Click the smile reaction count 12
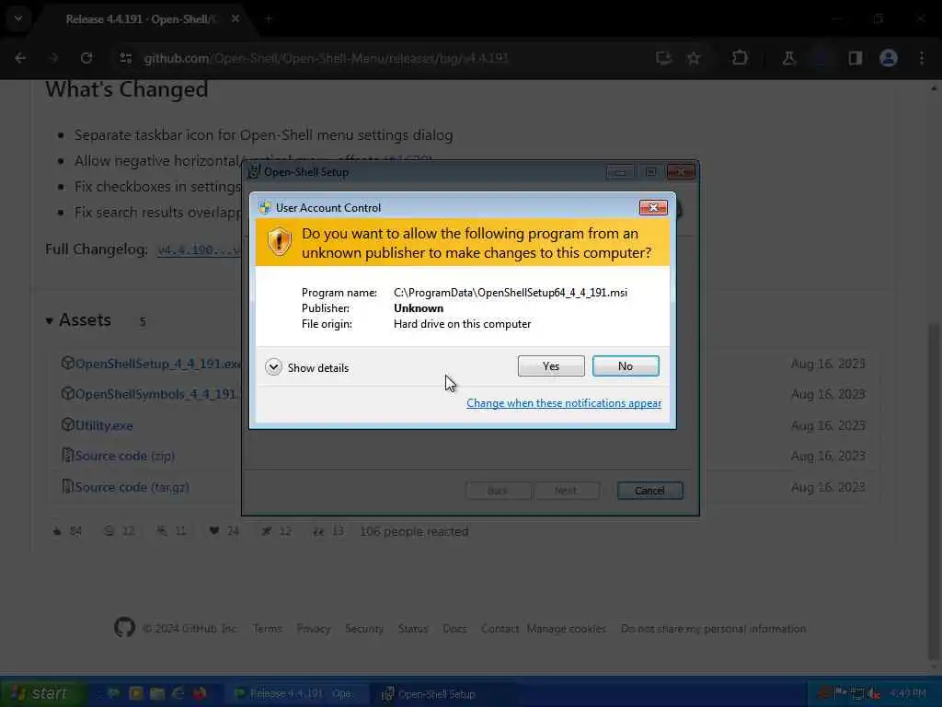This screenshot has height=707, width=942. pos(119,531)
